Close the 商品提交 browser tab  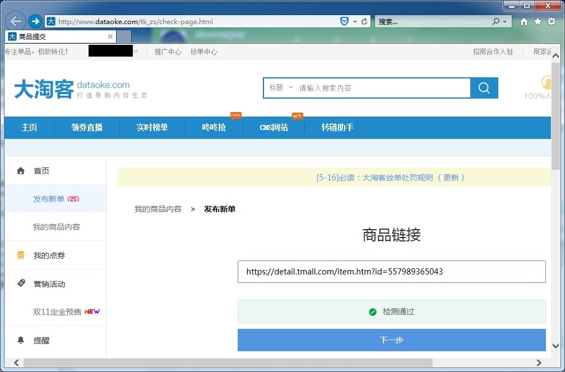pos(110,36)
